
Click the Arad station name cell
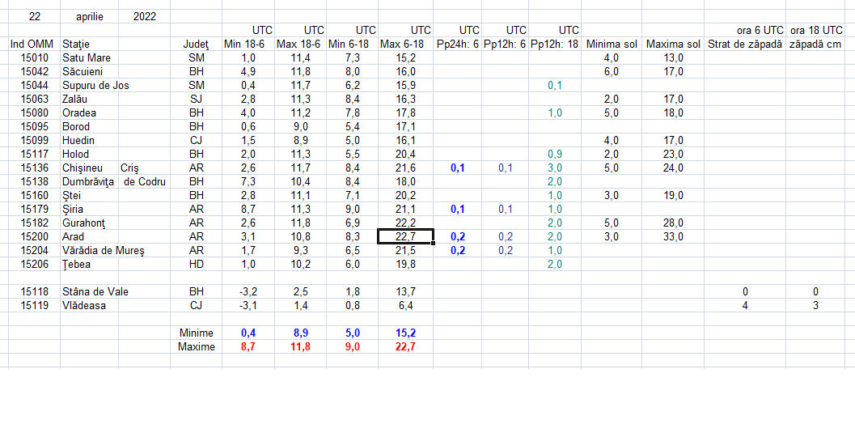(90, 237)
